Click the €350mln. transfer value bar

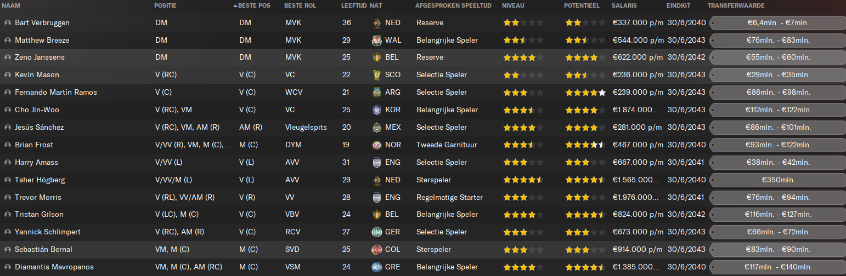[777, 180]
